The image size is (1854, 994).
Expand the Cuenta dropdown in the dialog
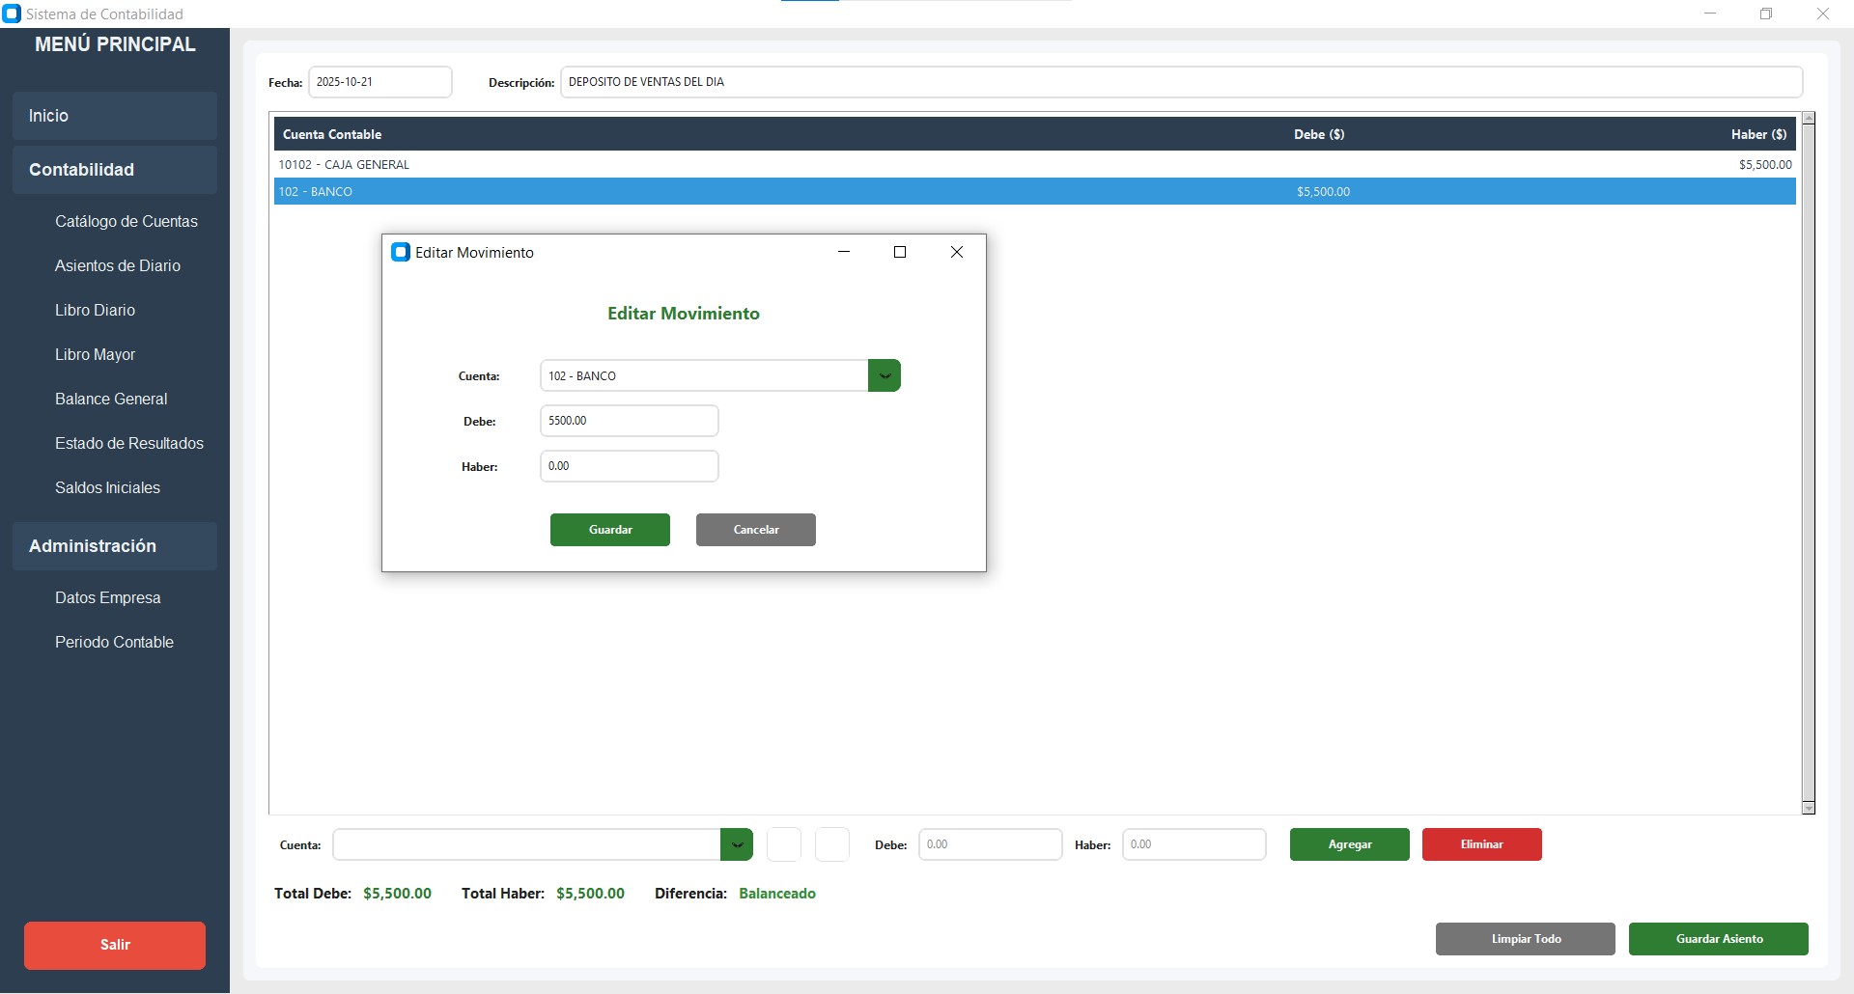pyautogui.click(x=884, y=375)
